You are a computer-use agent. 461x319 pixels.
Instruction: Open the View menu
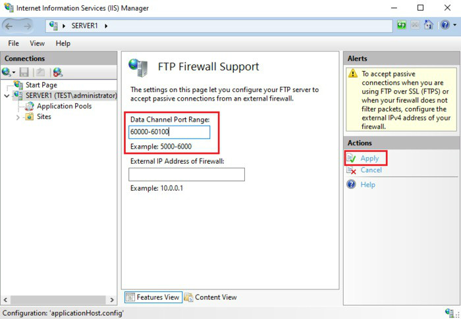pos(37,43)
